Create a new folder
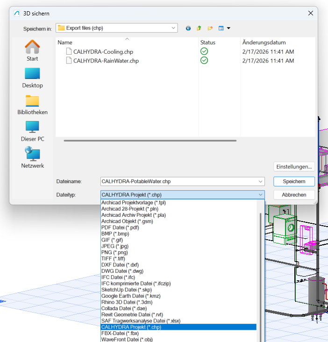328x342 pixels. point(210,28)
